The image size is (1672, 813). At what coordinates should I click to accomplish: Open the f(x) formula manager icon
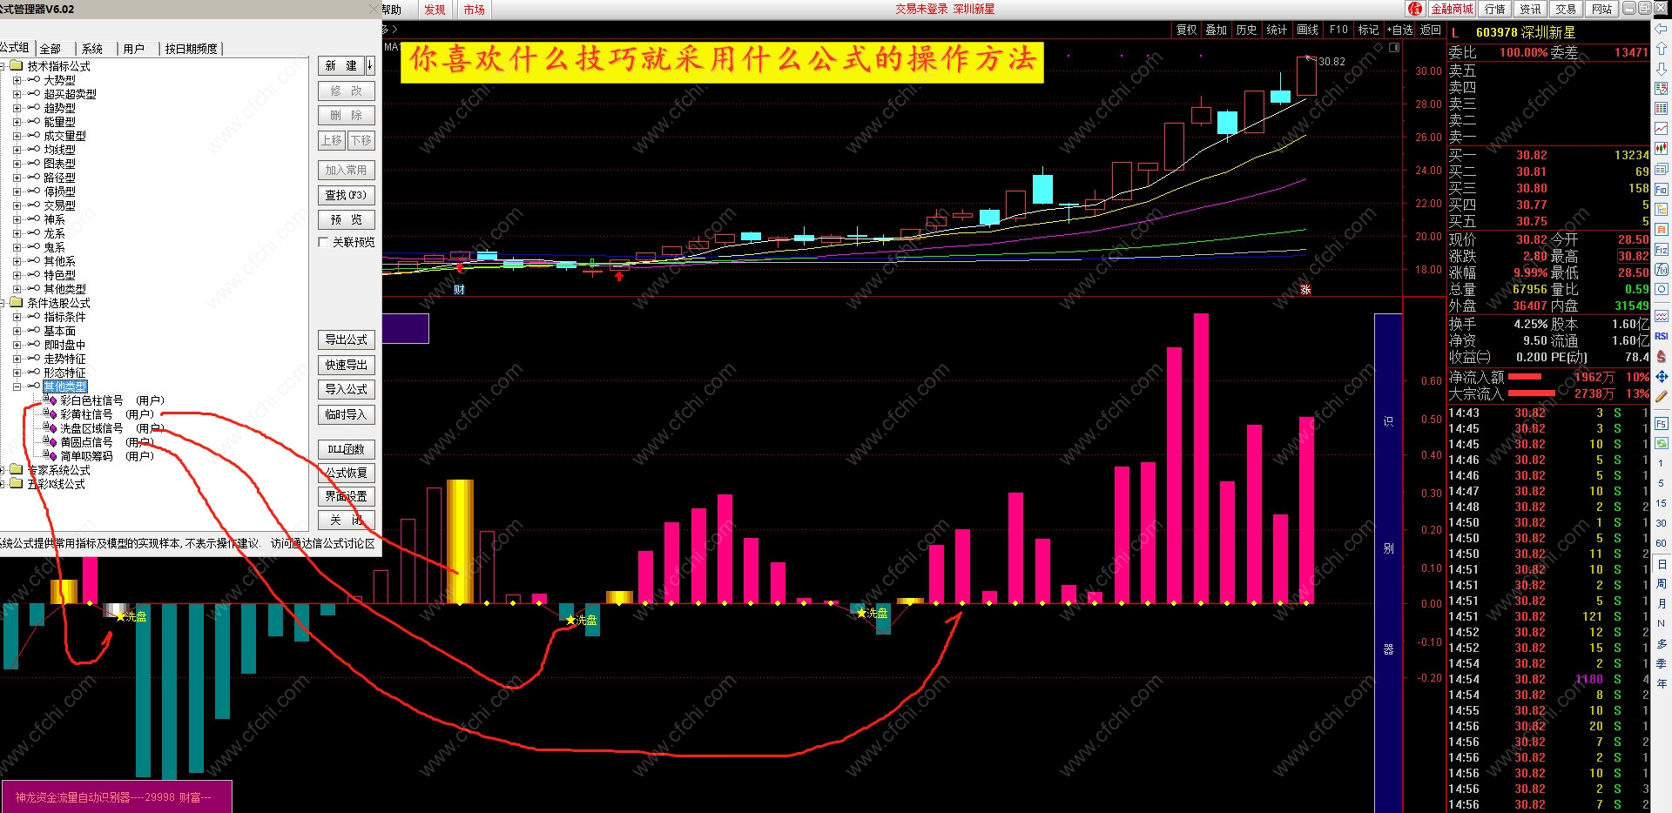click(x=1661, y=269)
